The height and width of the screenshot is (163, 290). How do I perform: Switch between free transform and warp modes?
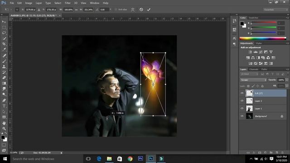click(133, 10)
